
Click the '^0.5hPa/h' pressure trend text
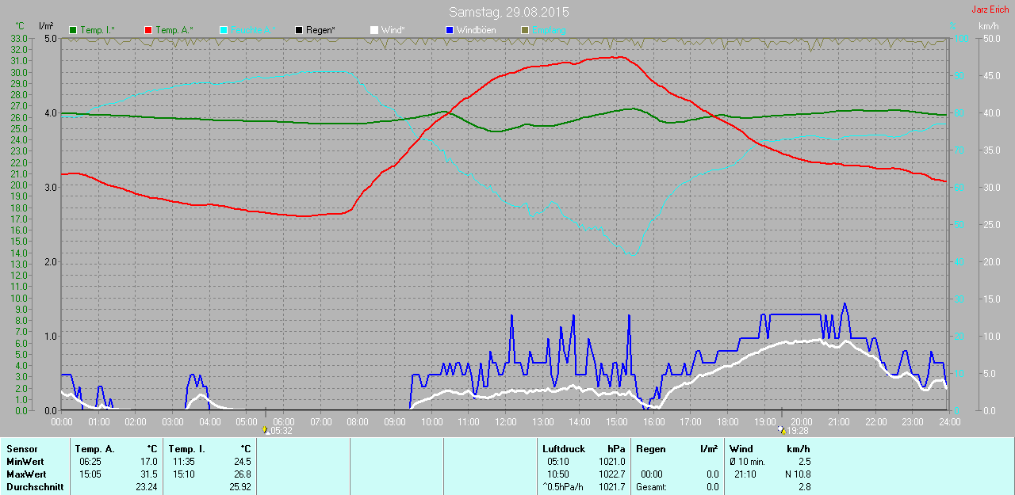point(564,487)
